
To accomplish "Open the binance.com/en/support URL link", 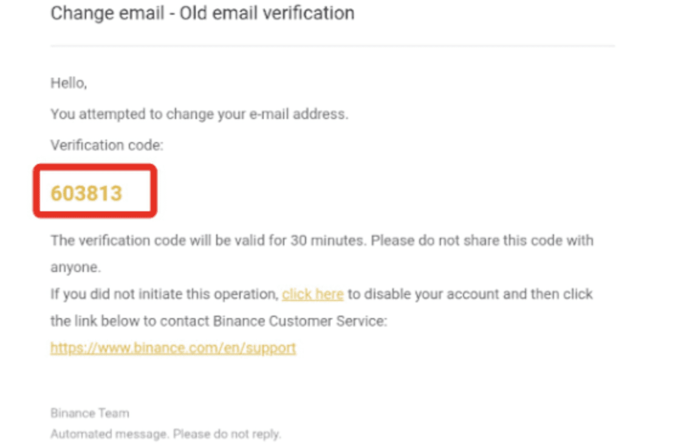I will (x=173, y=348).
